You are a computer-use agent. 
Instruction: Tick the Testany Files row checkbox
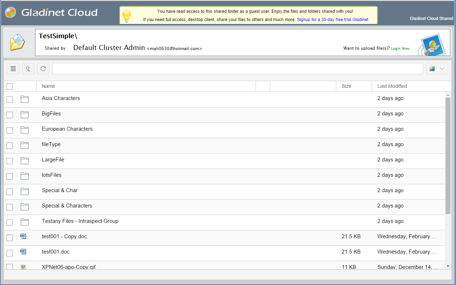[10, 222]
